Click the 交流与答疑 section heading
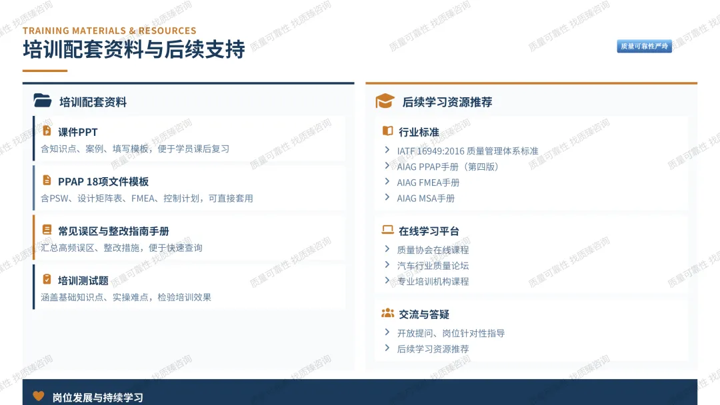Viewport: 720px width, 405px height. click(x=424, y=314)
